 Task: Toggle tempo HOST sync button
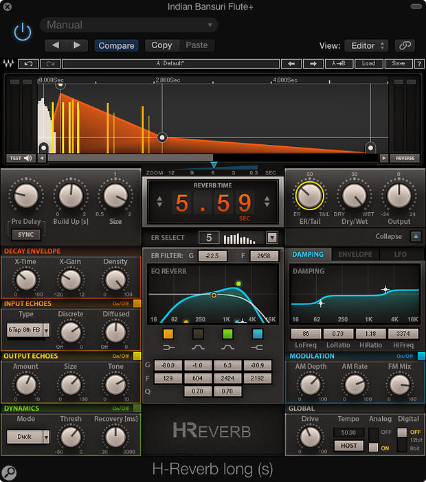[348, 446]
